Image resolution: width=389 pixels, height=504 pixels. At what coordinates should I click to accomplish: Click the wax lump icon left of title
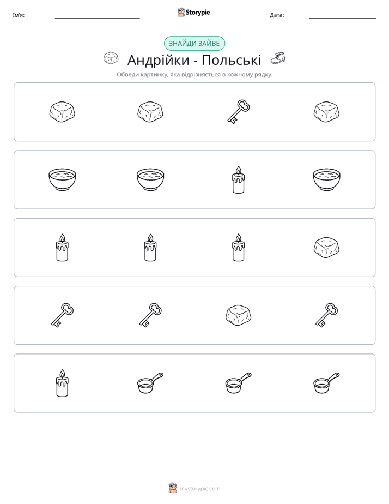click(x=111, y=58)
